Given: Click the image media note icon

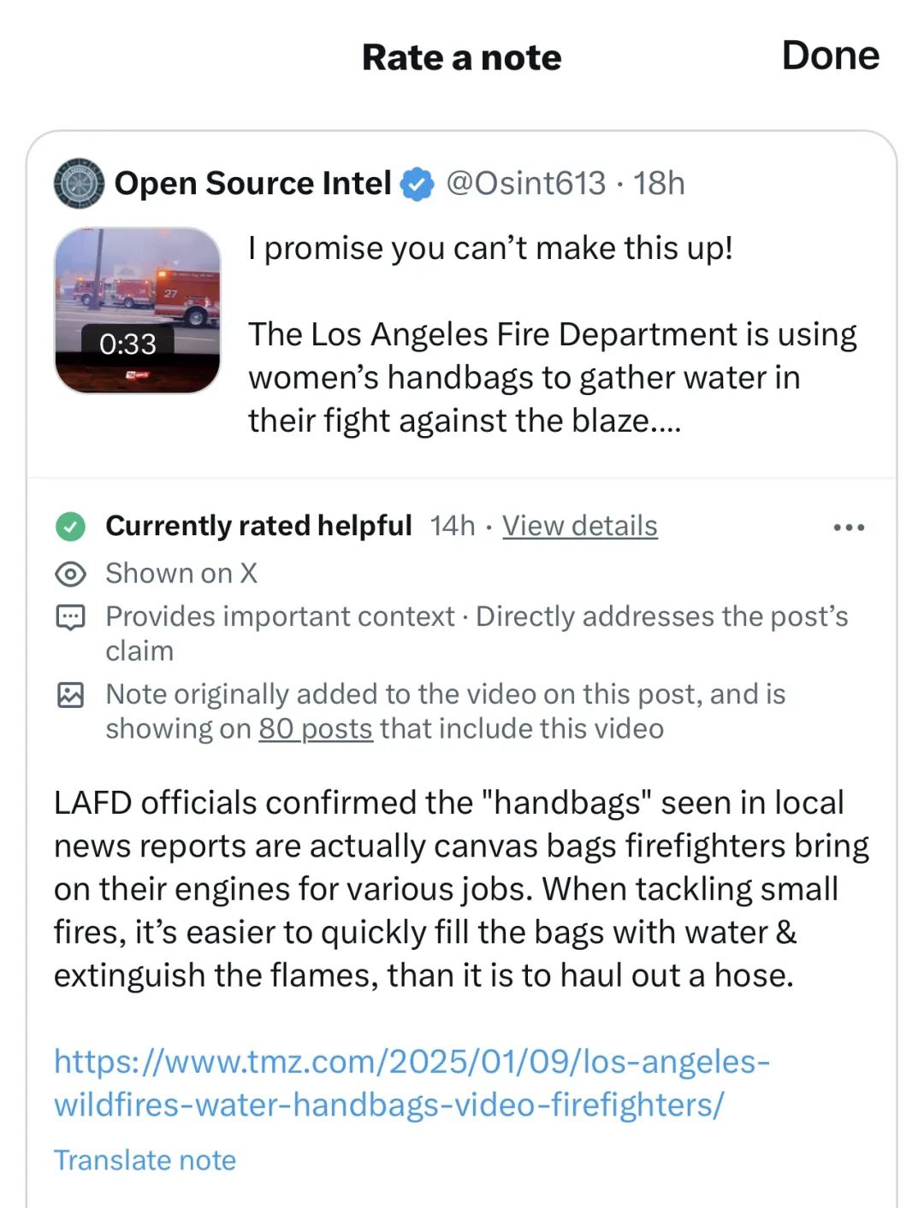Looking at the screenshot, I should coord(70,695).
